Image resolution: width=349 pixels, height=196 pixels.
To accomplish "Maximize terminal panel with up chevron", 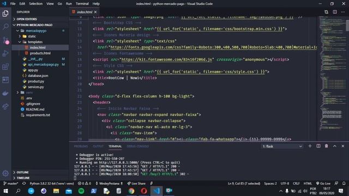I will (334, 146).
